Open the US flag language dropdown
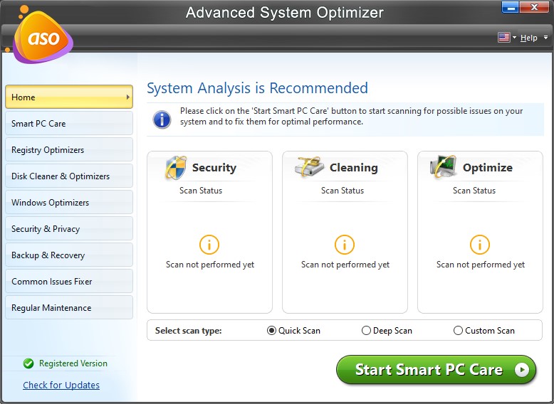The height and width of the screenshot is (404, 554). [x=507, y=38]
